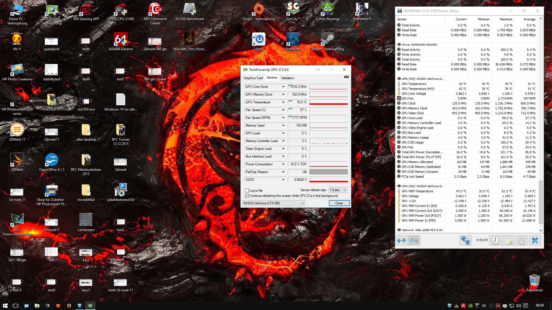Viewport: 552px width, 310px height.
Task: Take a GPU-Z screenshot with the camera icon
Action: (346, 77)
